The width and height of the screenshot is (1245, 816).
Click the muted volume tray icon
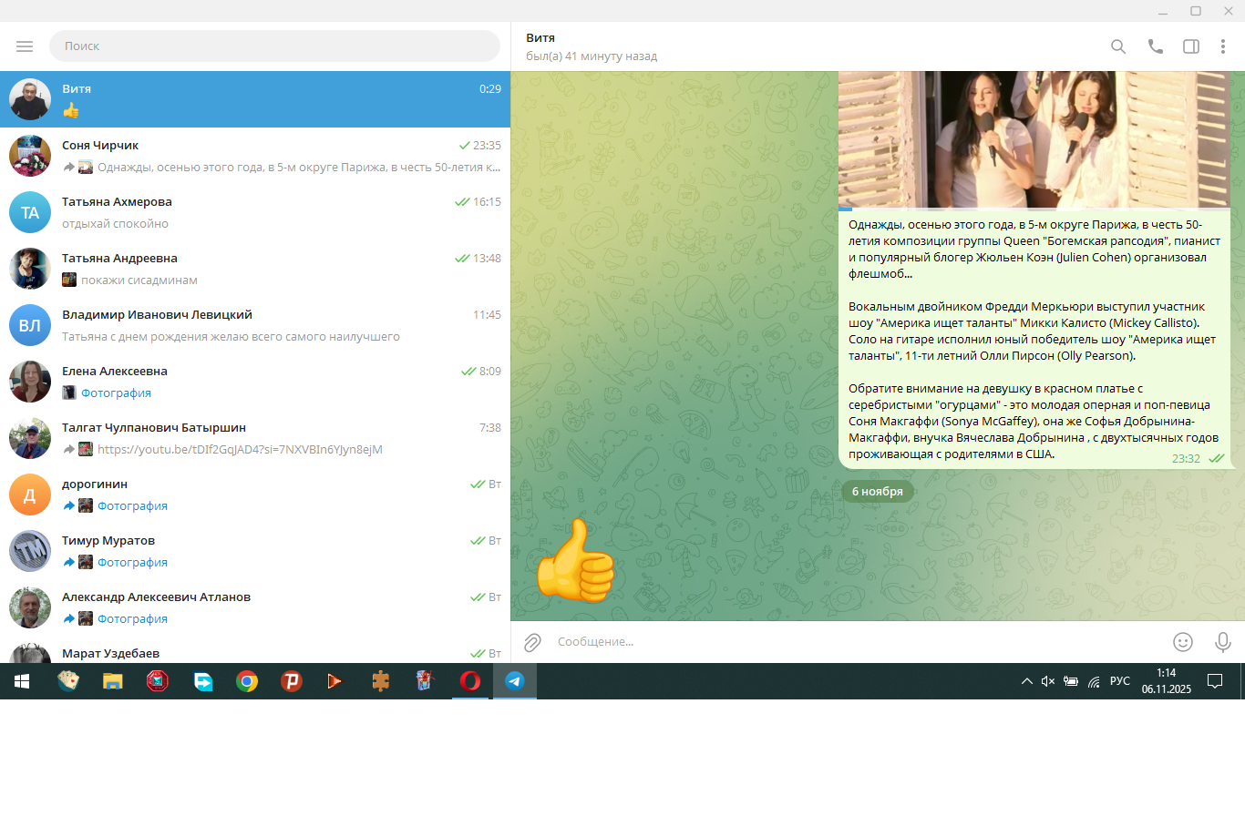click(1048, 681)
